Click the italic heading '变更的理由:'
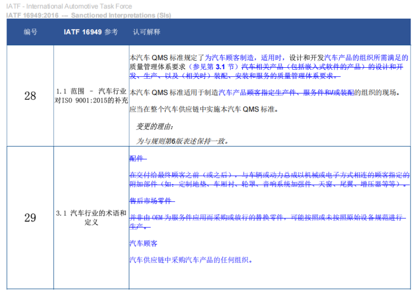This screenshot has height=292, width=417. (155, 126)
